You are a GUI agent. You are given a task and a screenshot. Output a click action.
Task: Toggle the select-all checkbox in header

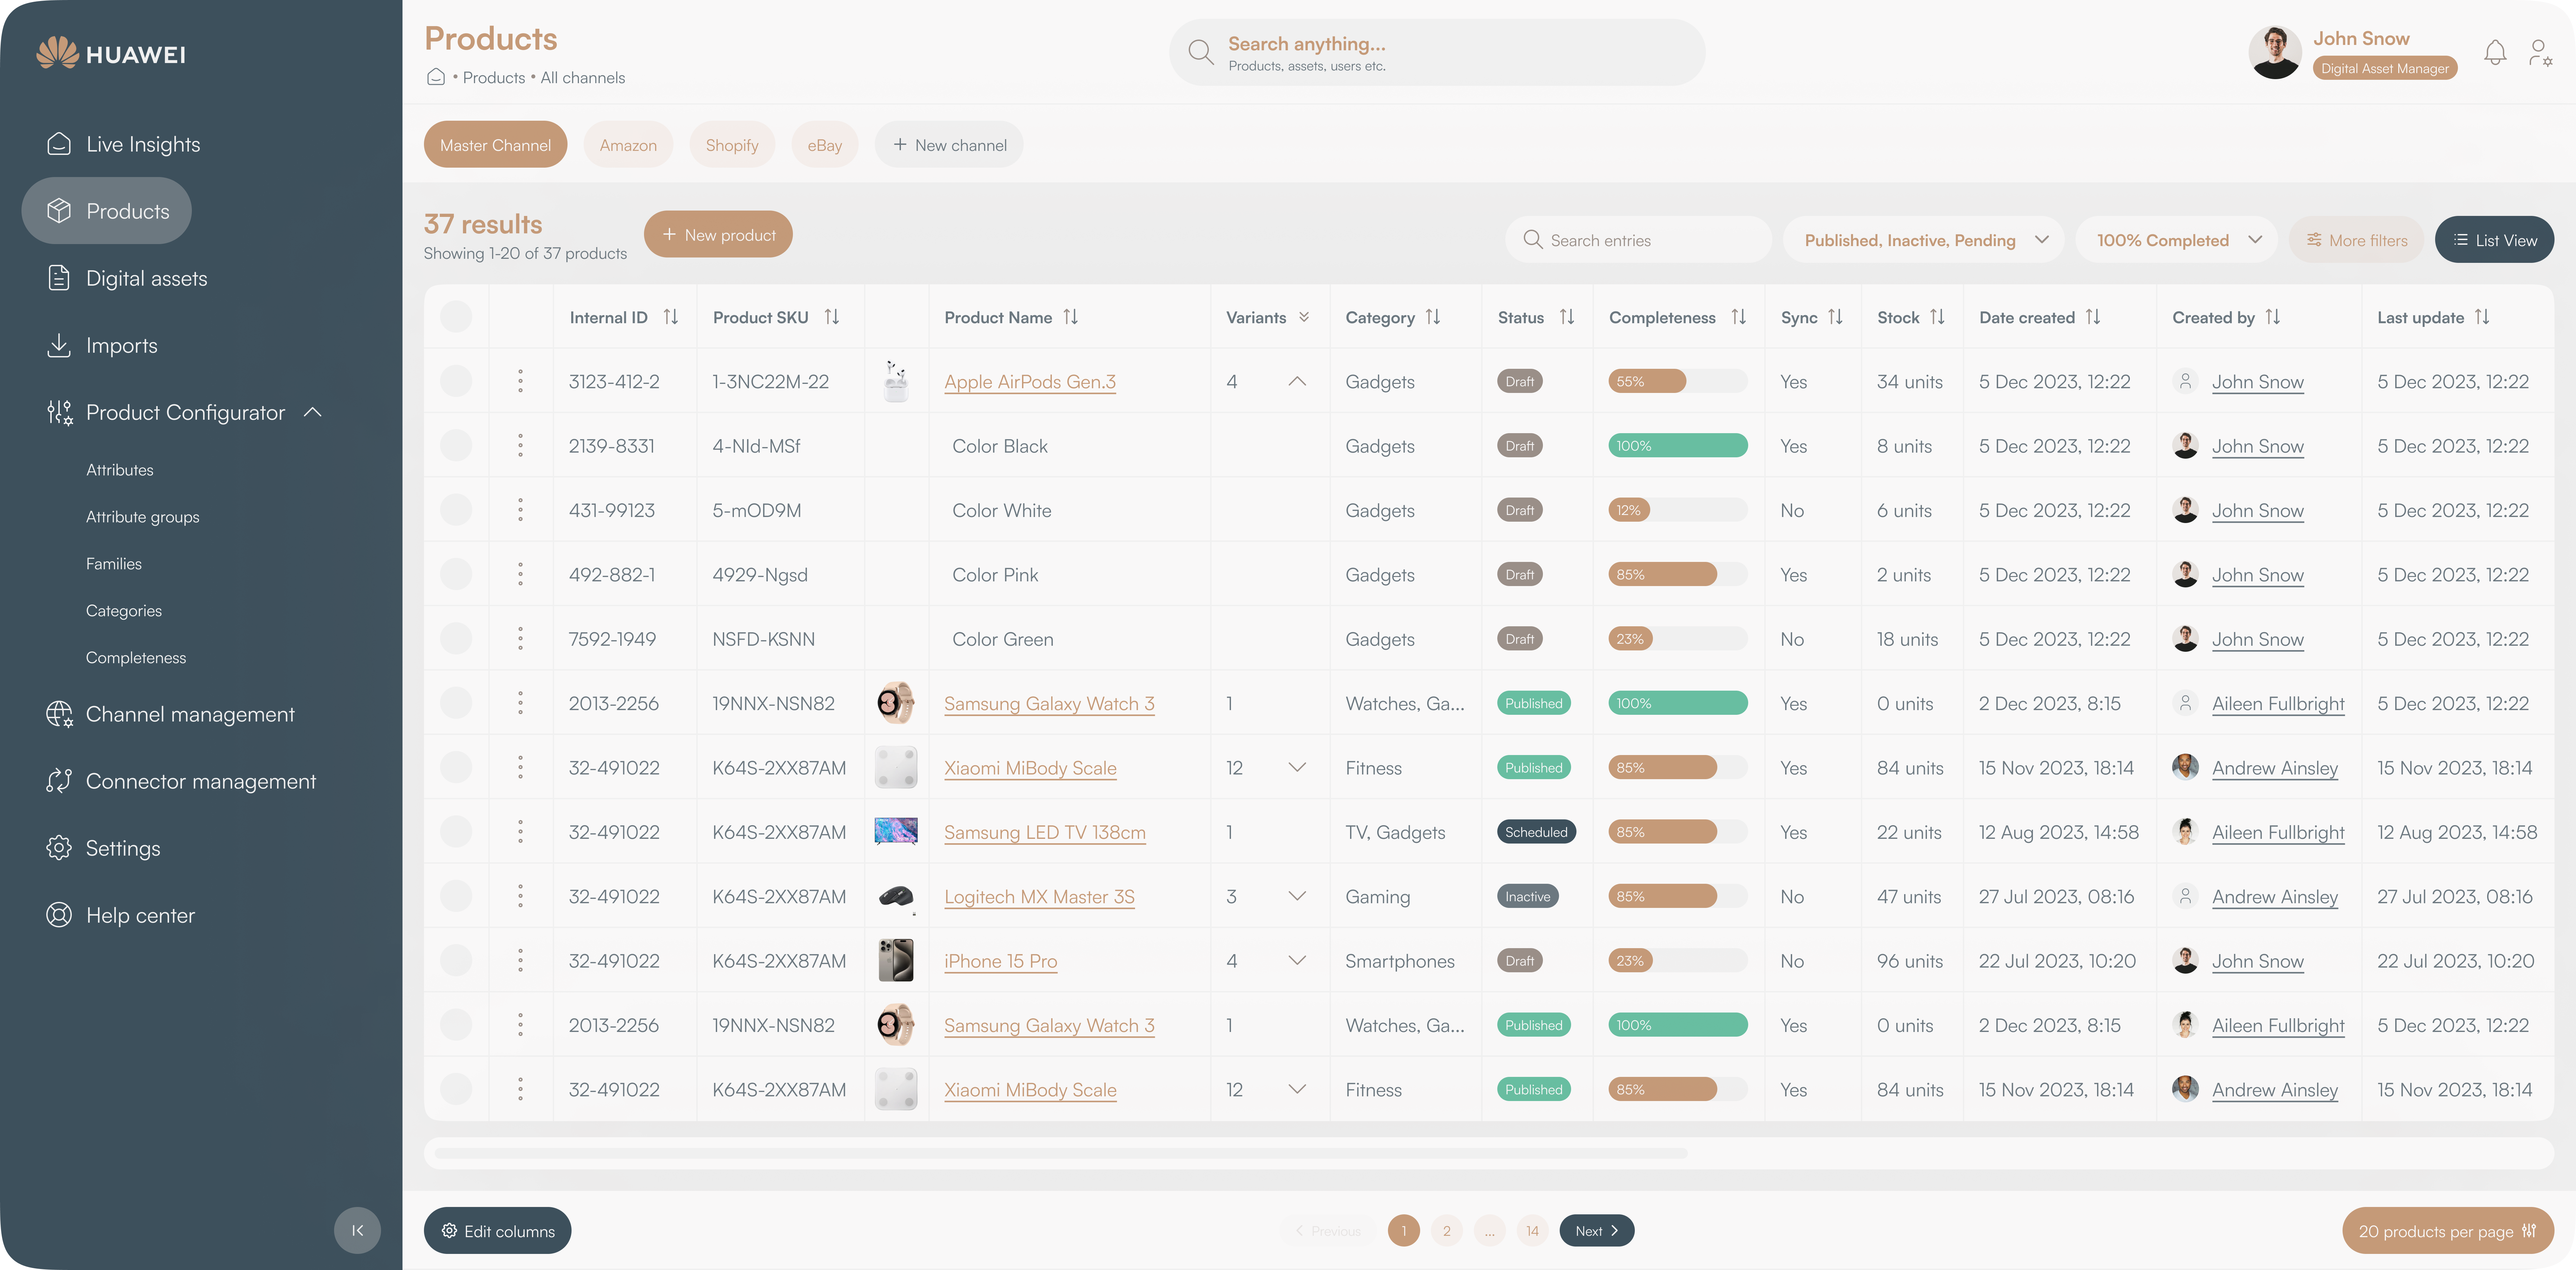pyautogui.click(x=456, y=317)
